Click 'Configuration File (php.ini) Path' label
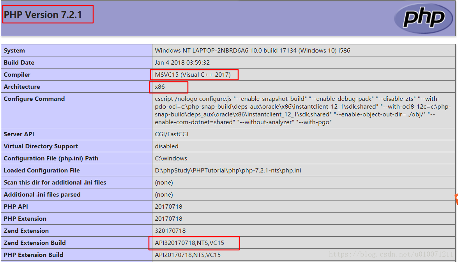This screenshot has height=262, width=458. [x=51, y=158]
